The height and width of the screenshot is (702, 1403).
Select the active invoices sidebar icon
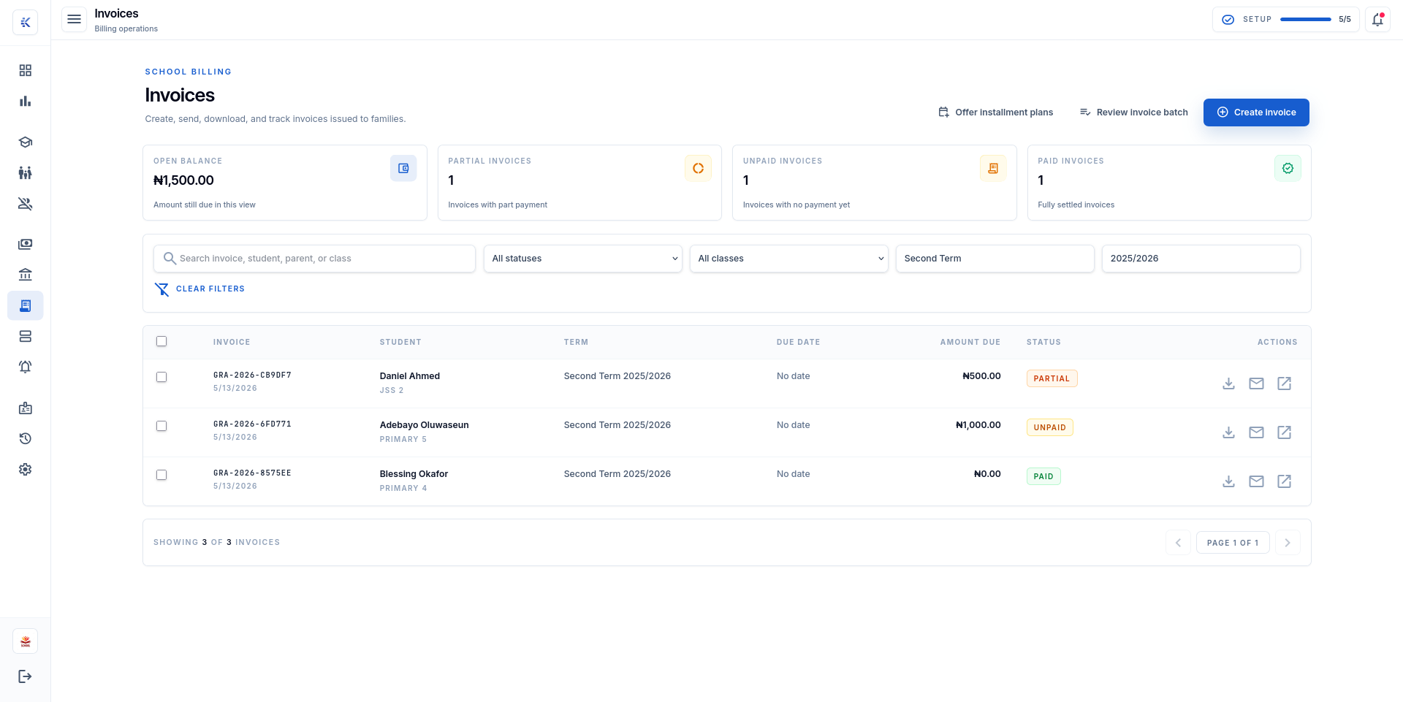coord(25,305)
